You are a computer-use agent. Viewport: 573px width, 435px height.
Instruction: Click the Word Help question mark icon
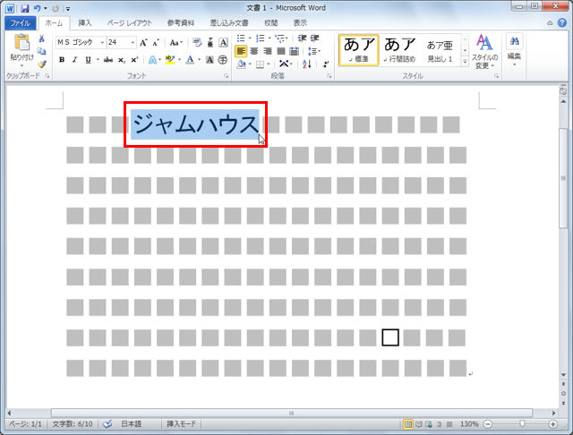562,22
